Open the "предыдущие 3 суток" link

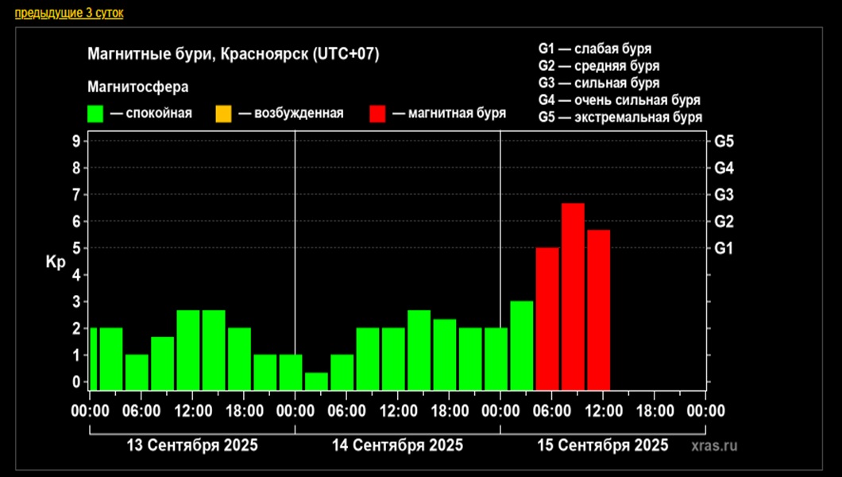click(x=69, y=14)
